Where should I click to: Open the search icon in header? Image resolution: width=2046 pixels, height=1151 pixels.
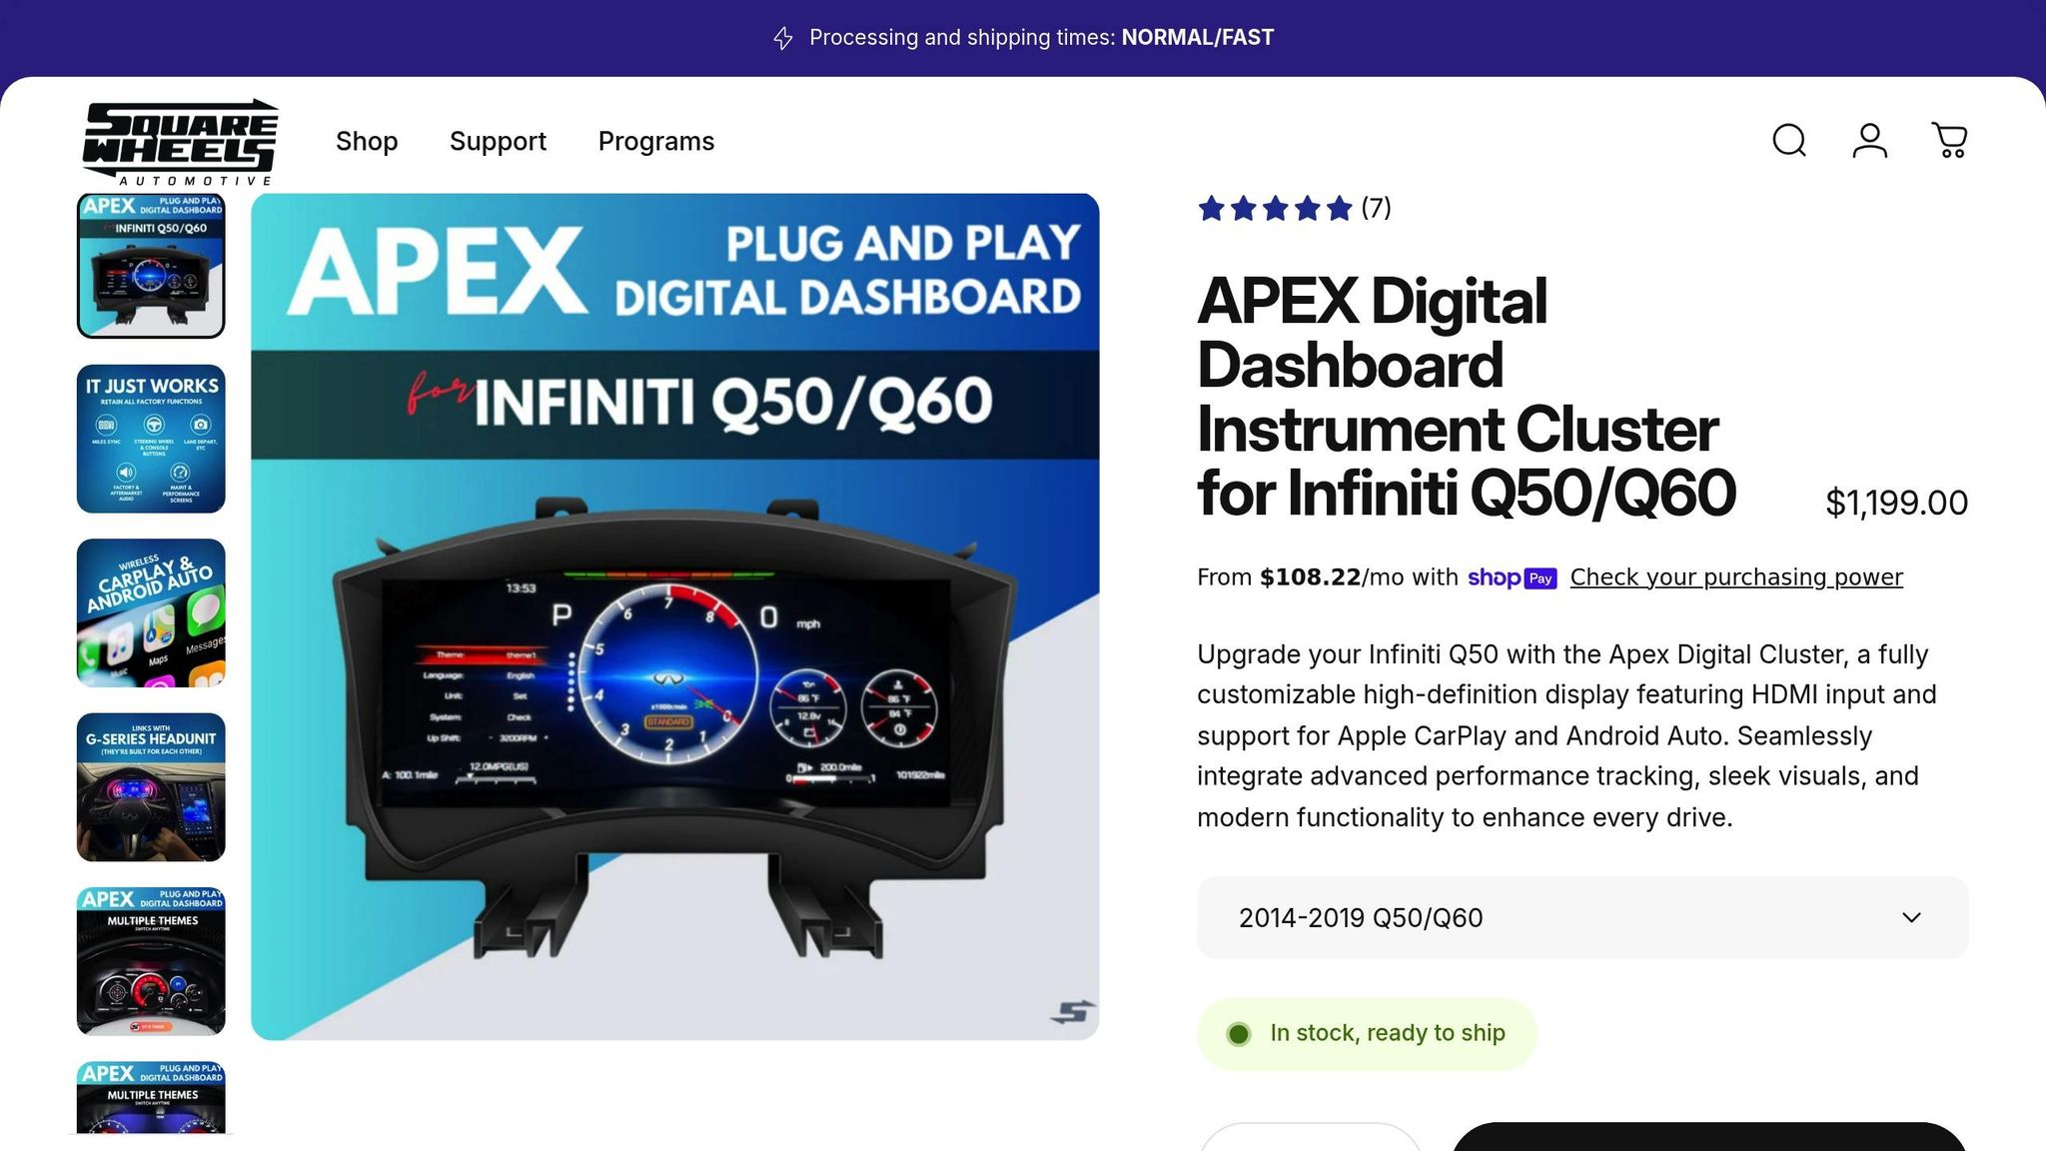coord(1789,141)
